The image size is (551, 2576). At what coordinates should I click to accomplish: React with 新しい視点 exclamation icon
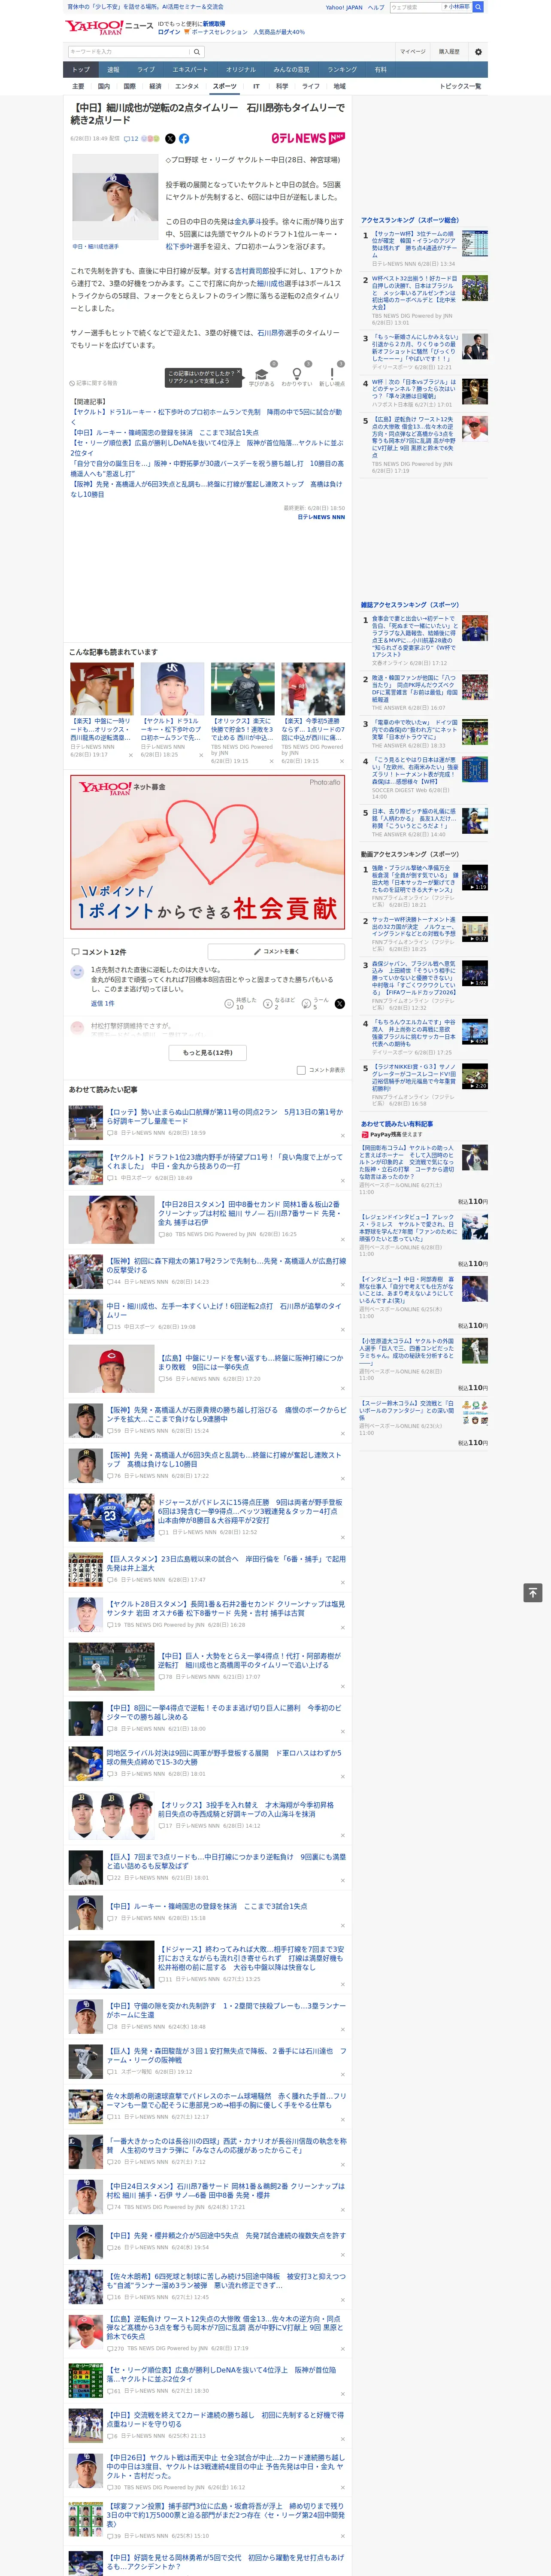[x=332, y=375]
